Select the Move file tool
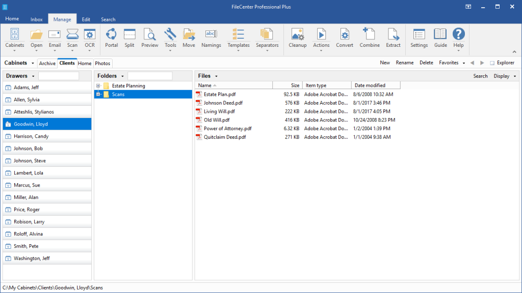This screenshot has height=293, width=522. [x=189, y=38]
